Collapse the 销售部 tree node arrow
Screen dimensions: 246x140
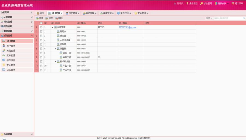55,49
